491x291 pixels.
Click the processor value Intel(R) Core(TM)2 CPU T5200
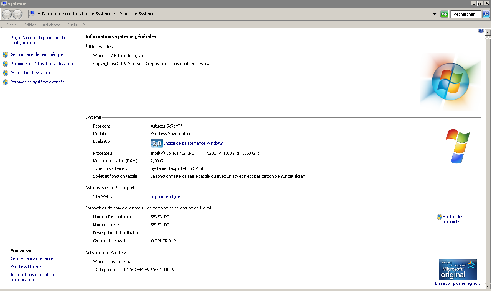point(205,153)
